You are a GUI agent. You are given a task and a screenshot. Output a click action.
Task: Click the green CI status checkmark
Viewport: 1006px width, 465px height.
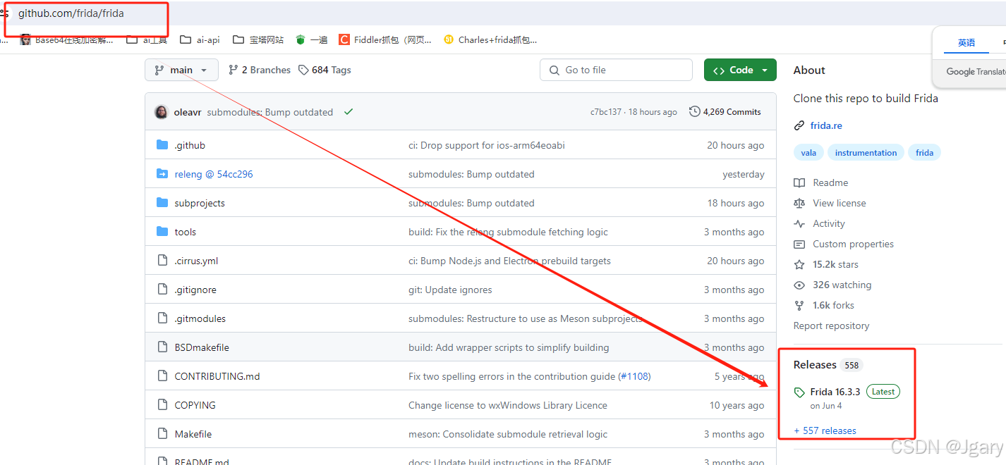coord(349,112)
